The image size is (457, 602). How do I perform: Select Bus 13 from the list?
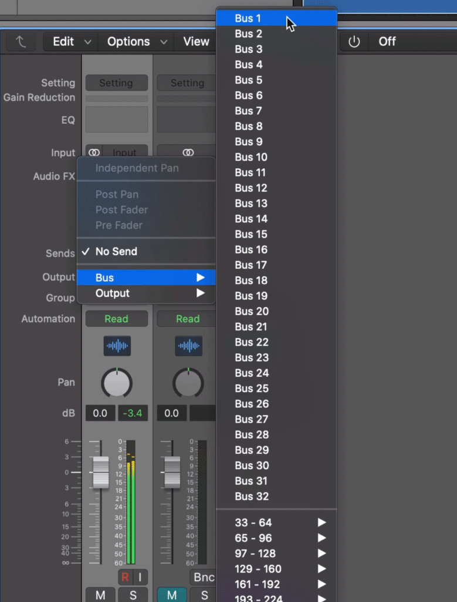click(x=276, y=203)
